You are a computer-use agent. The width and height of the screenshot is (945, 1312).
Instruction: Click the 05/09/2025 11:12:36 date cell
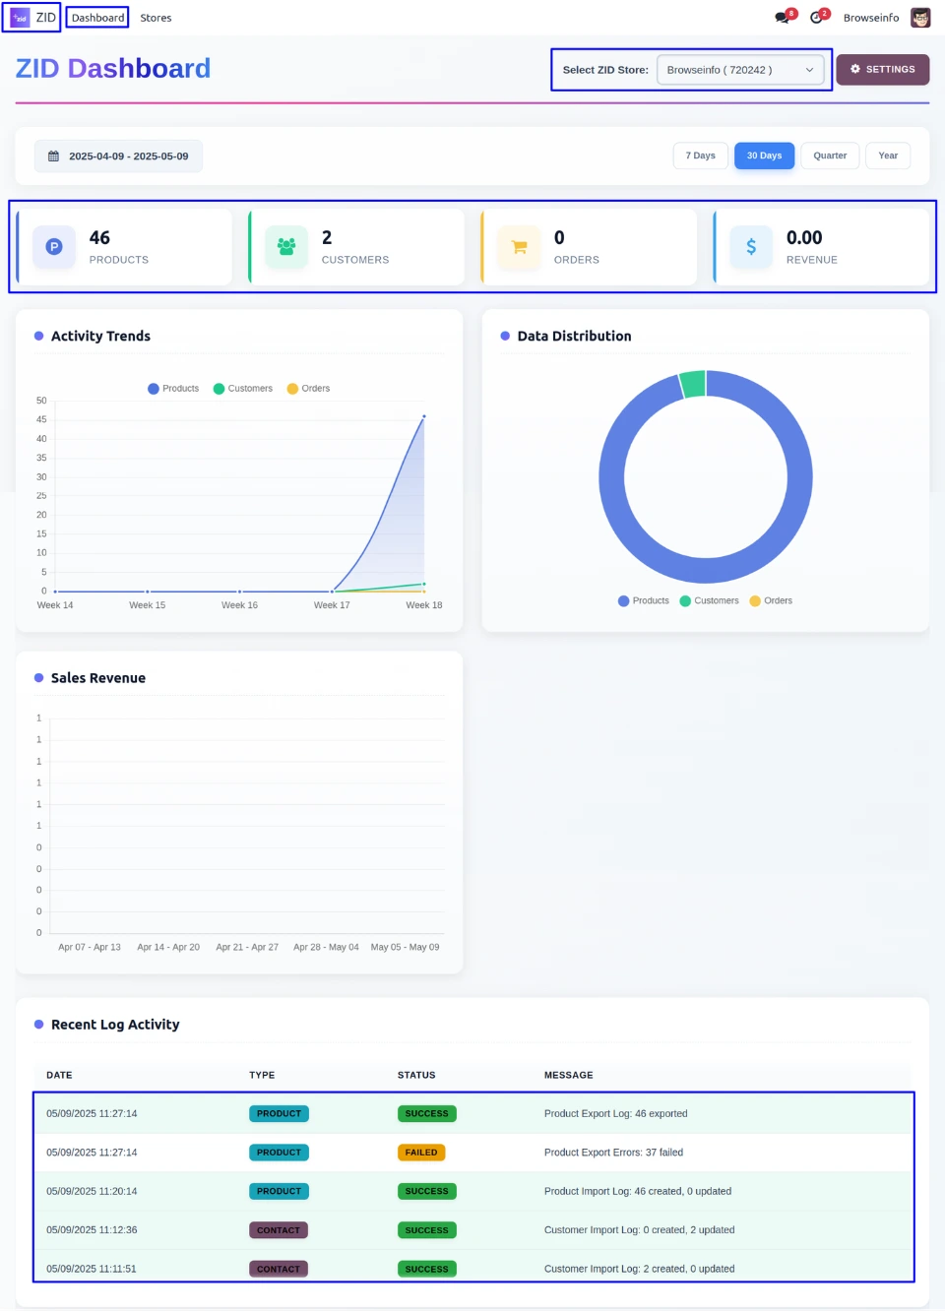tap(92, 1230)
